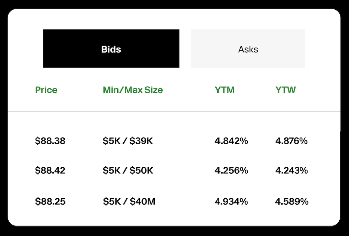Select the 4.842% YTM value
Viewport: 349px width, 236px height.
point(231,141)
